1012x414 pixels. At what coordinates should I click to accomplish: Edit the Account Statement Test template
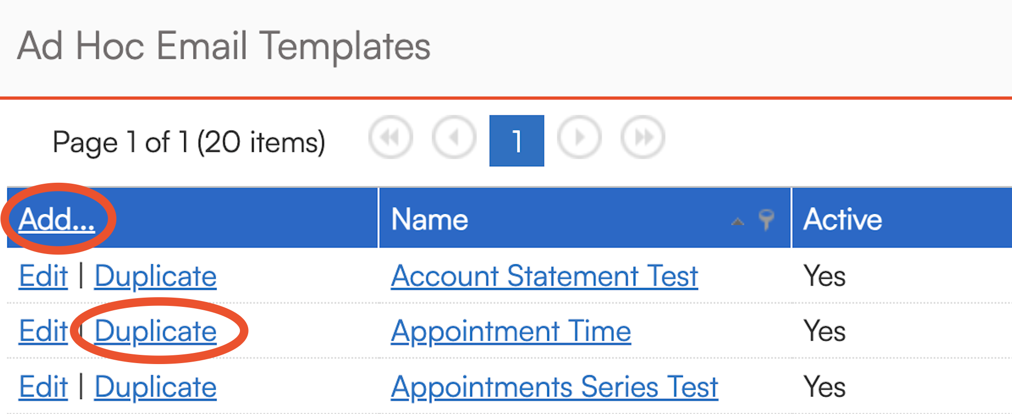coord(43,276)
